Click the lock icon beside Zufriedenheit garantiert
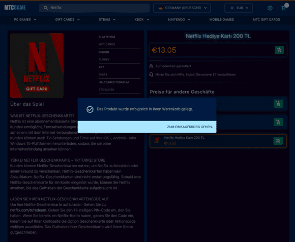Image resolution: width=295 pixels, height=242 pixels. point(151,66)
